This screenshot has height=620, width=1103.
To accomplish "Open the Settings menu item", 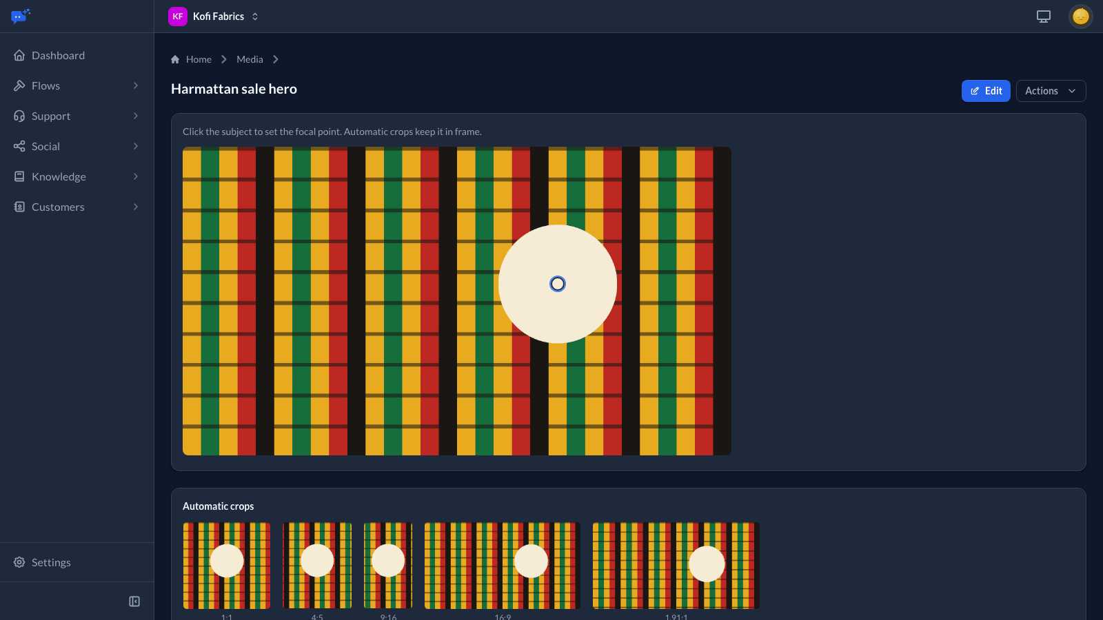I will [77, 562].
